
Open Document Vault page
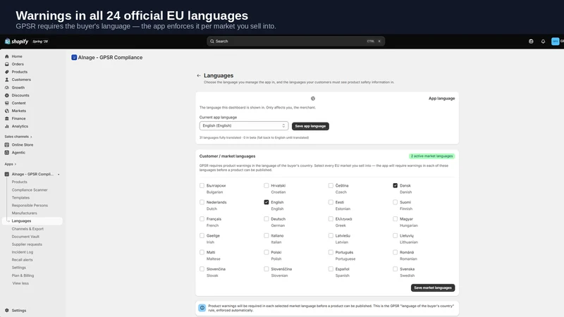click(x=25, y=237)
